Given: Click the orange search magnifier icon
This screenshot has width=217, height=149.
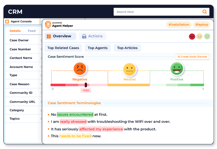Looking at the screenshot, I should pos(204,12).
